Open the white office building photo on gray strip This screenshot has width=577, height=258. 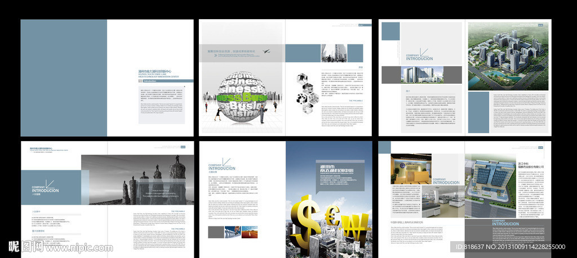click(x=421, y=75)
